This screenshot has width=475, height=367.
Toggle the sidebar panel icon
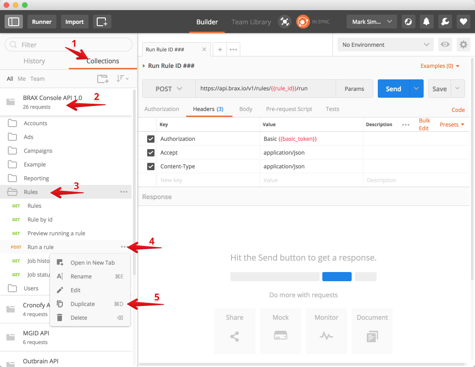tap(14, 22)
